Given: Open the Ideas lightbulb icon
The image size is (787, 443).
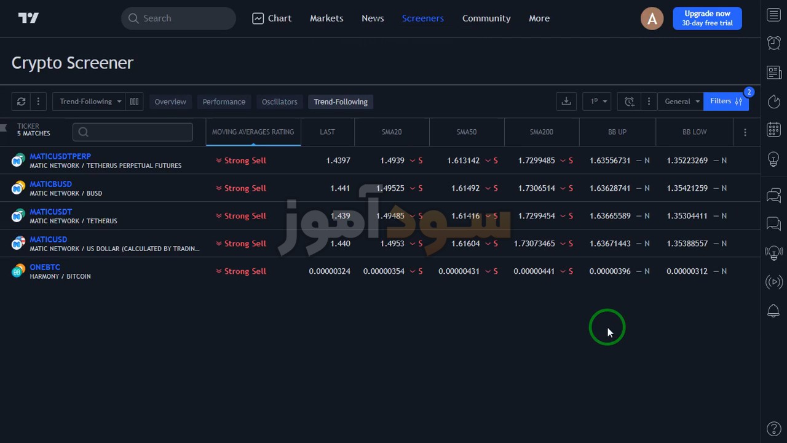Looking at the screenshot, I should [773, 159].
